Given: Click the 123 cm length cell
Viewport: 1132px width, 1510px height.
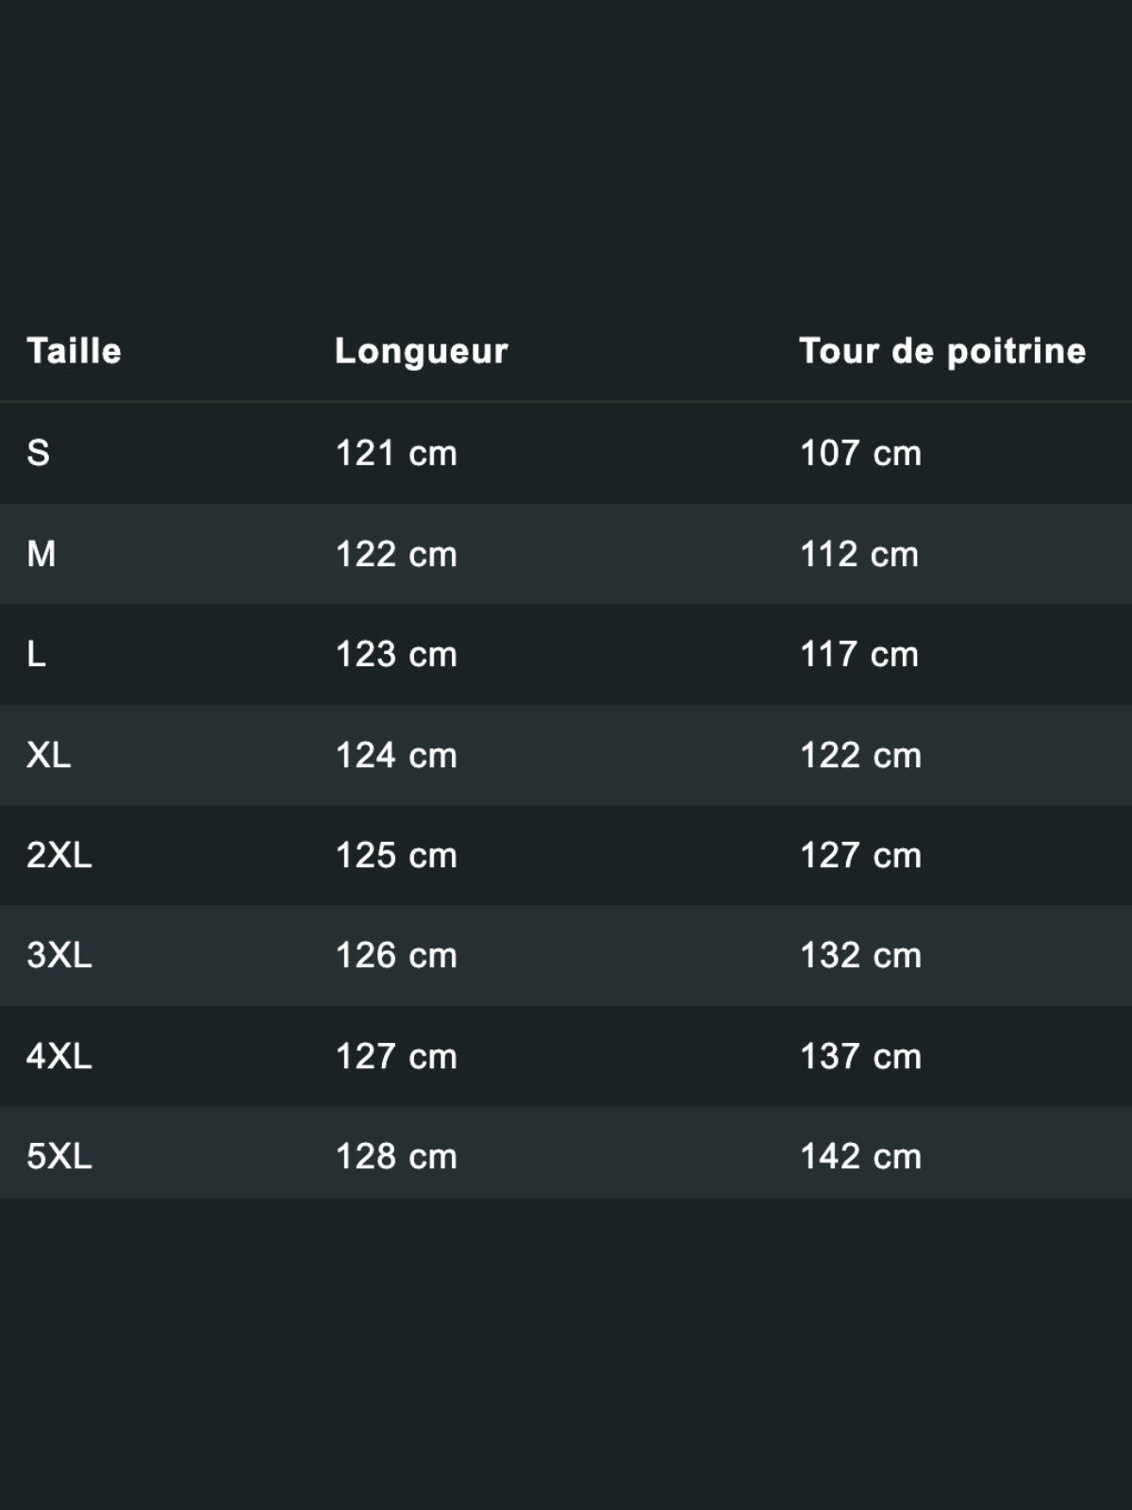Looking at the screenshot, I should click(396, 654).
